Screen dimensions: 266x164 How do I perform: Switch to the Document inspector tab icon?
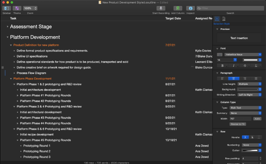(224, 19)
